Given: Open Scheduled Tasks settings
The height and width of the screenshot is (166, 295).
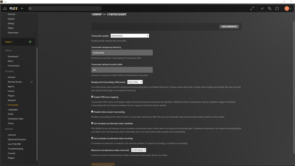Looking at the screenshot, I should (x=15, y=119).
